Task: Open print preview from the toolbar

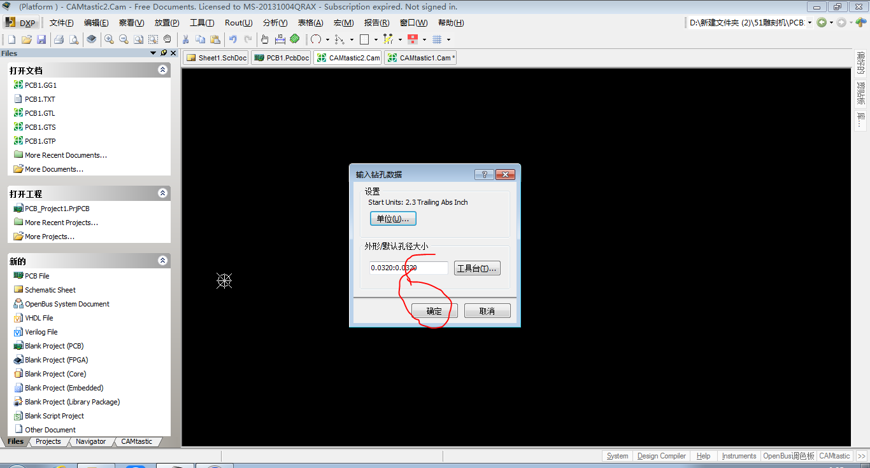Action: pos(74,39)
